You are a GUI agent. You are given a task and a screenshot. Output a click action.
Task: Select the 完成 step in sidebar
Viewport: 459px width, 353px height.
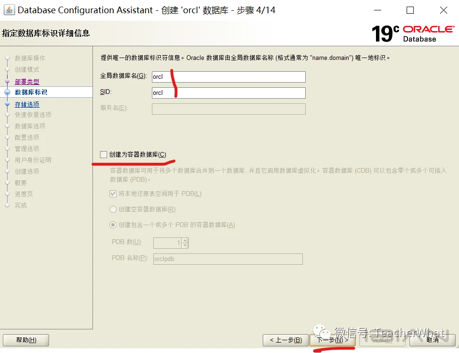tap(21, 205)
